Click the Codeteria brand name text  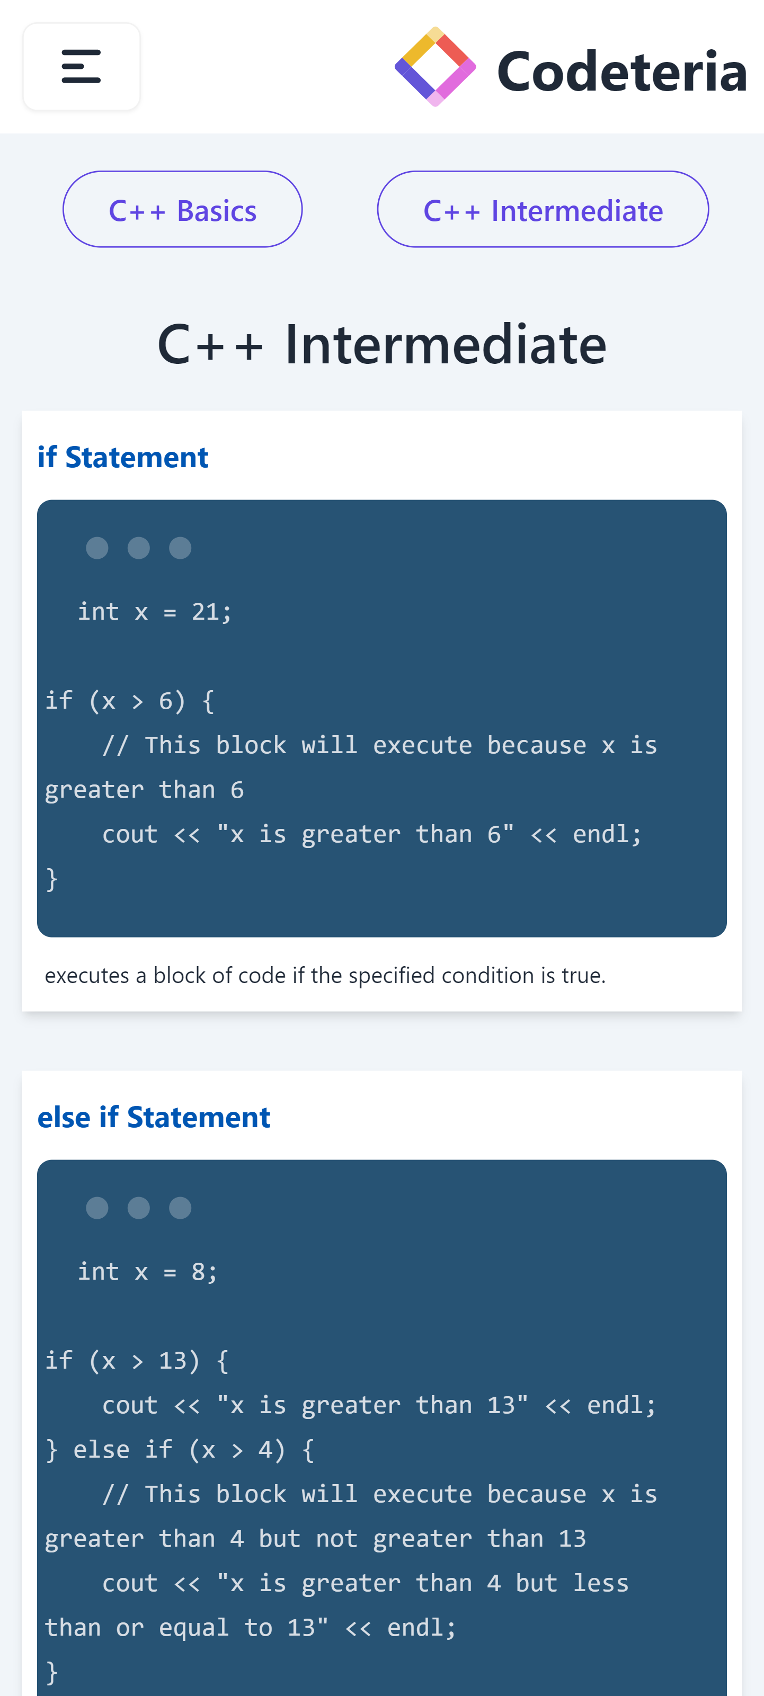tap(621, 71)
